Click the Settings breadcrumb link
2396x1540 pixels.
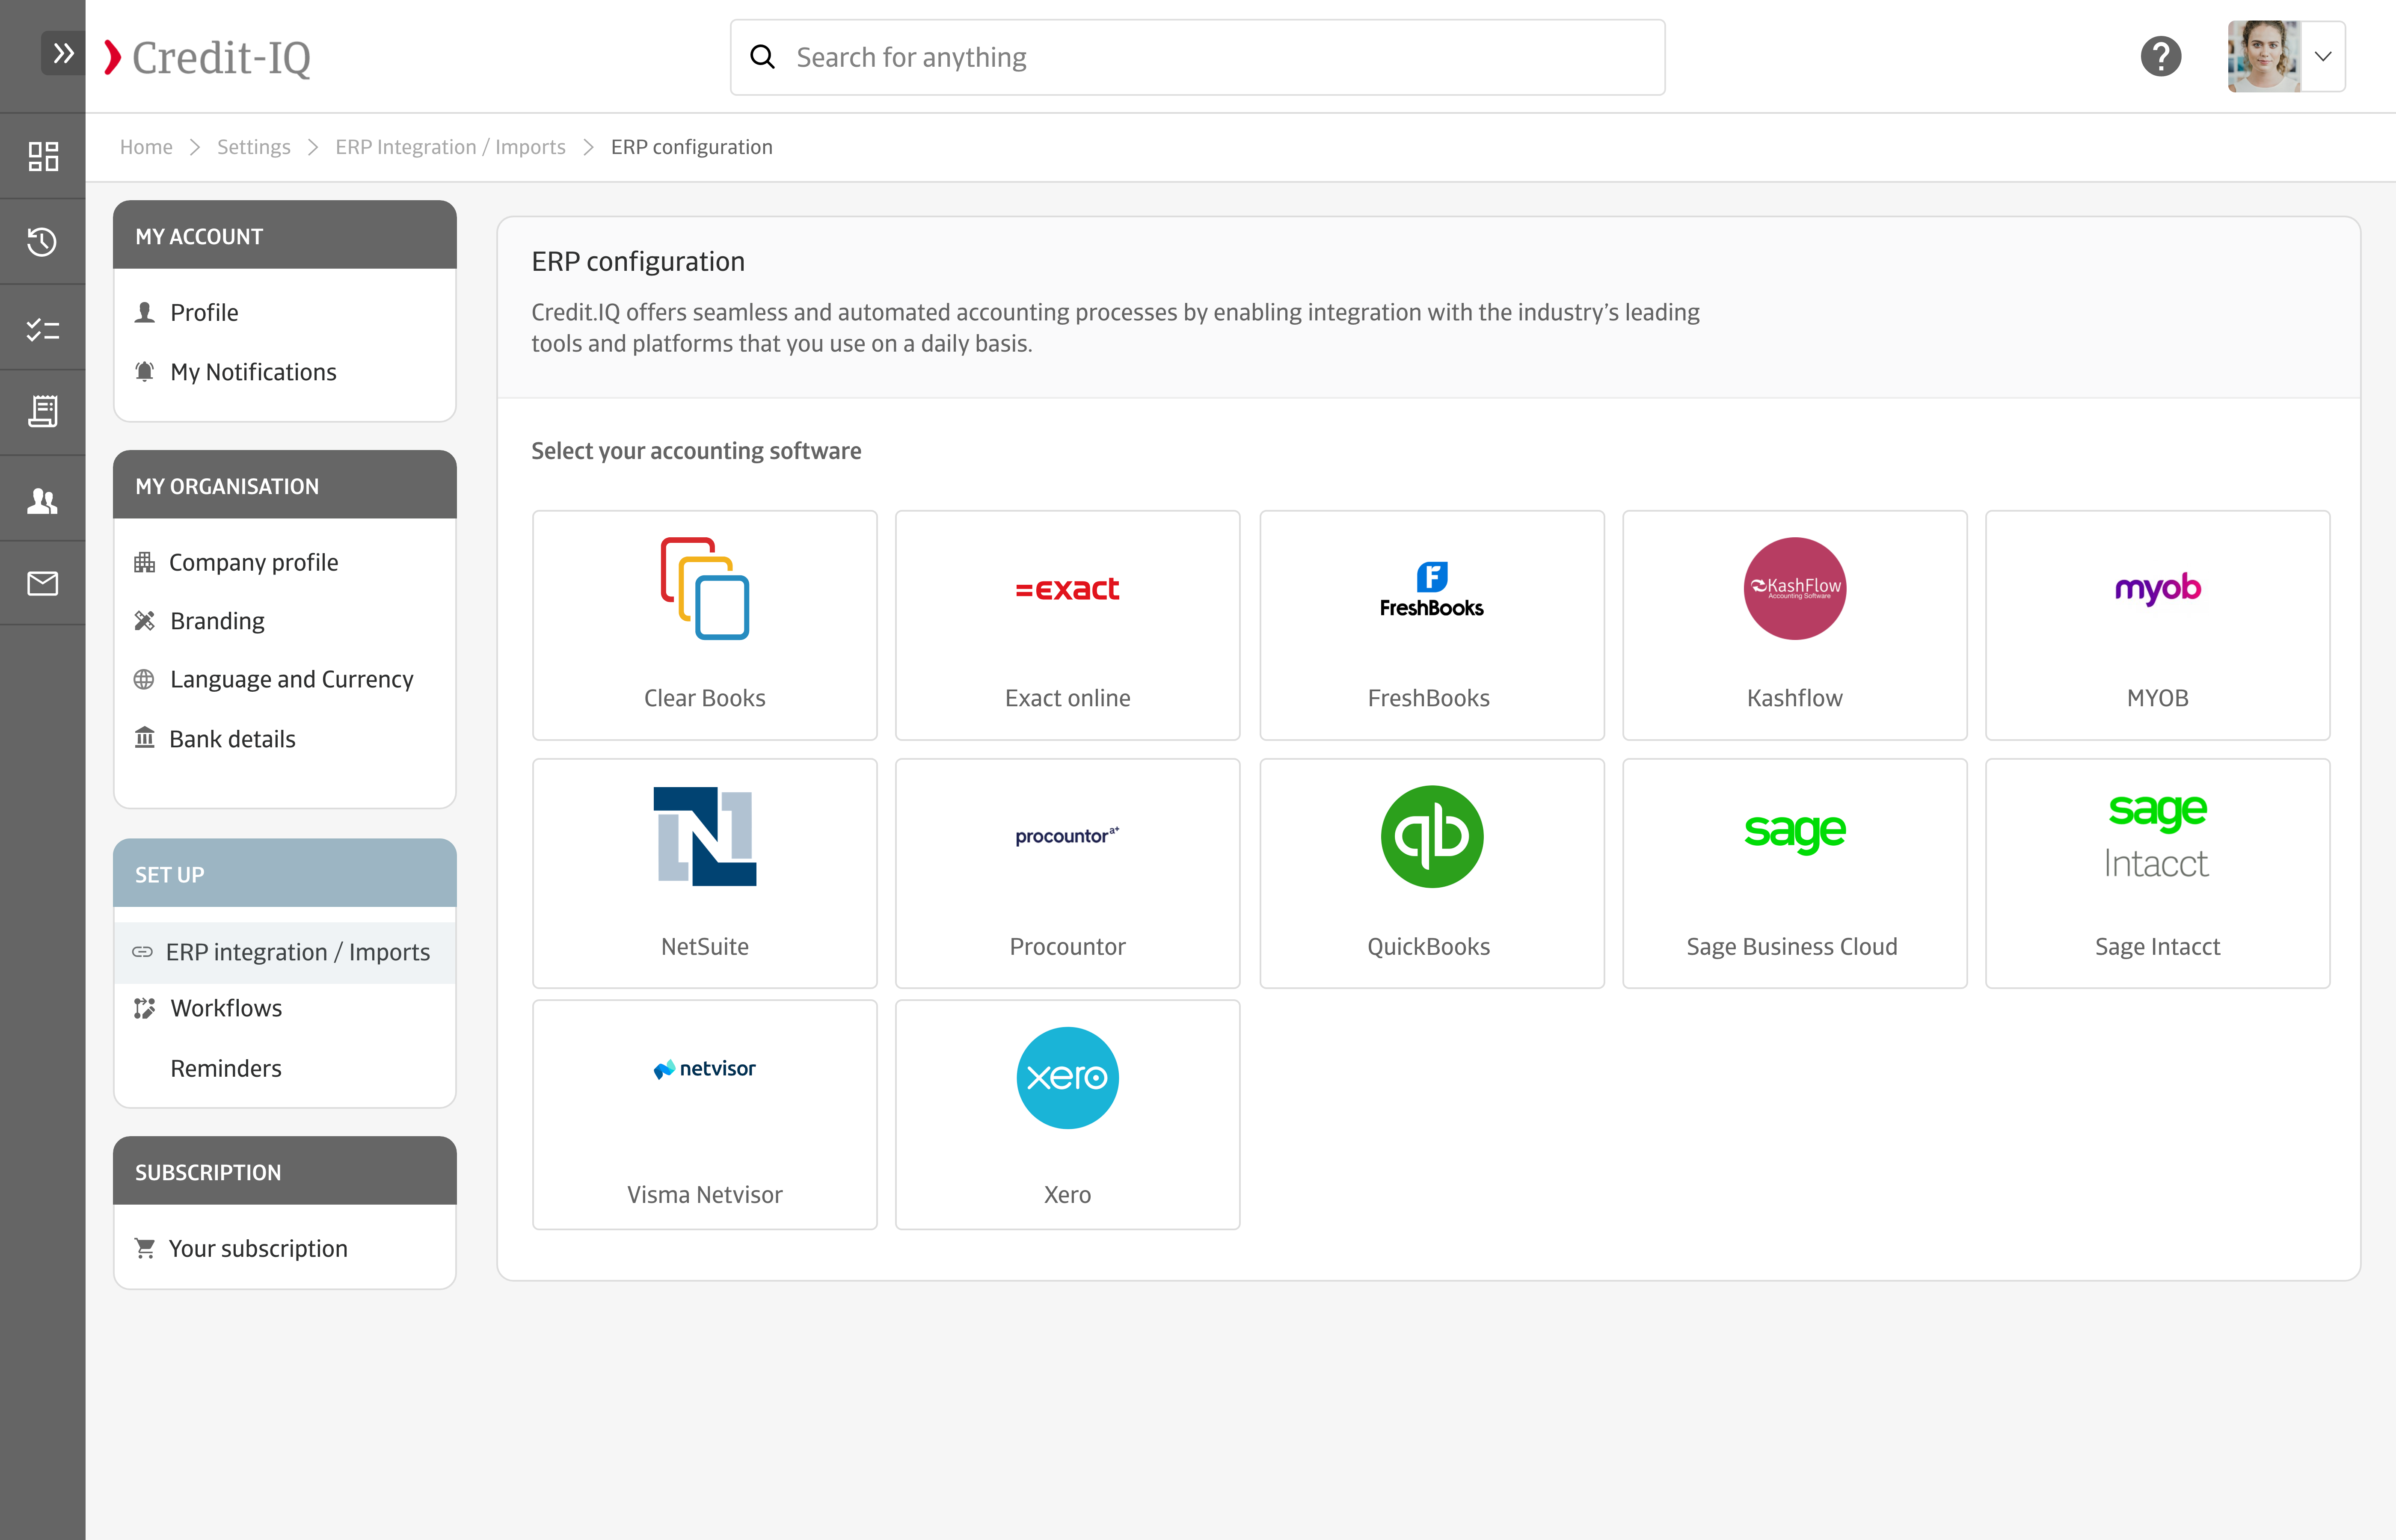pyautogui.click(x=253, y=147)
